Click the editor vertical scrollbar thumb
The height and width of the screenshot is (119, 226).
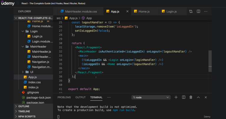pyautogui.click(x=210, y=61)
